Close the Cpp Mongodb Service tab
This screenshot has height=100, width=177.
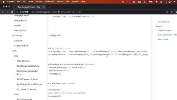point(44,7)
